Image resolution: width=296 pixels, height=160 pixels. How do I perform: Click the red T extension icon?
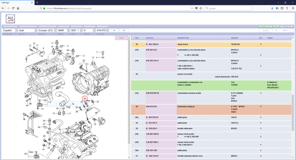[x=287, y=8]
